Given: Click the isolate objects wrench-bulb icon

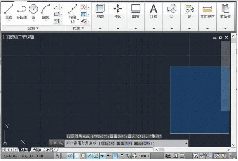Looking at the screenshot, I should pyautogui.click(x=220, y=156).
